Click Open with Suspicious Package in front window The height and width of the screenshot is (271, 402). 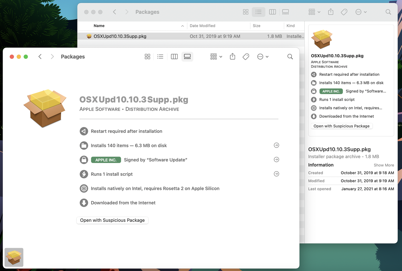(x=112, y=220)
